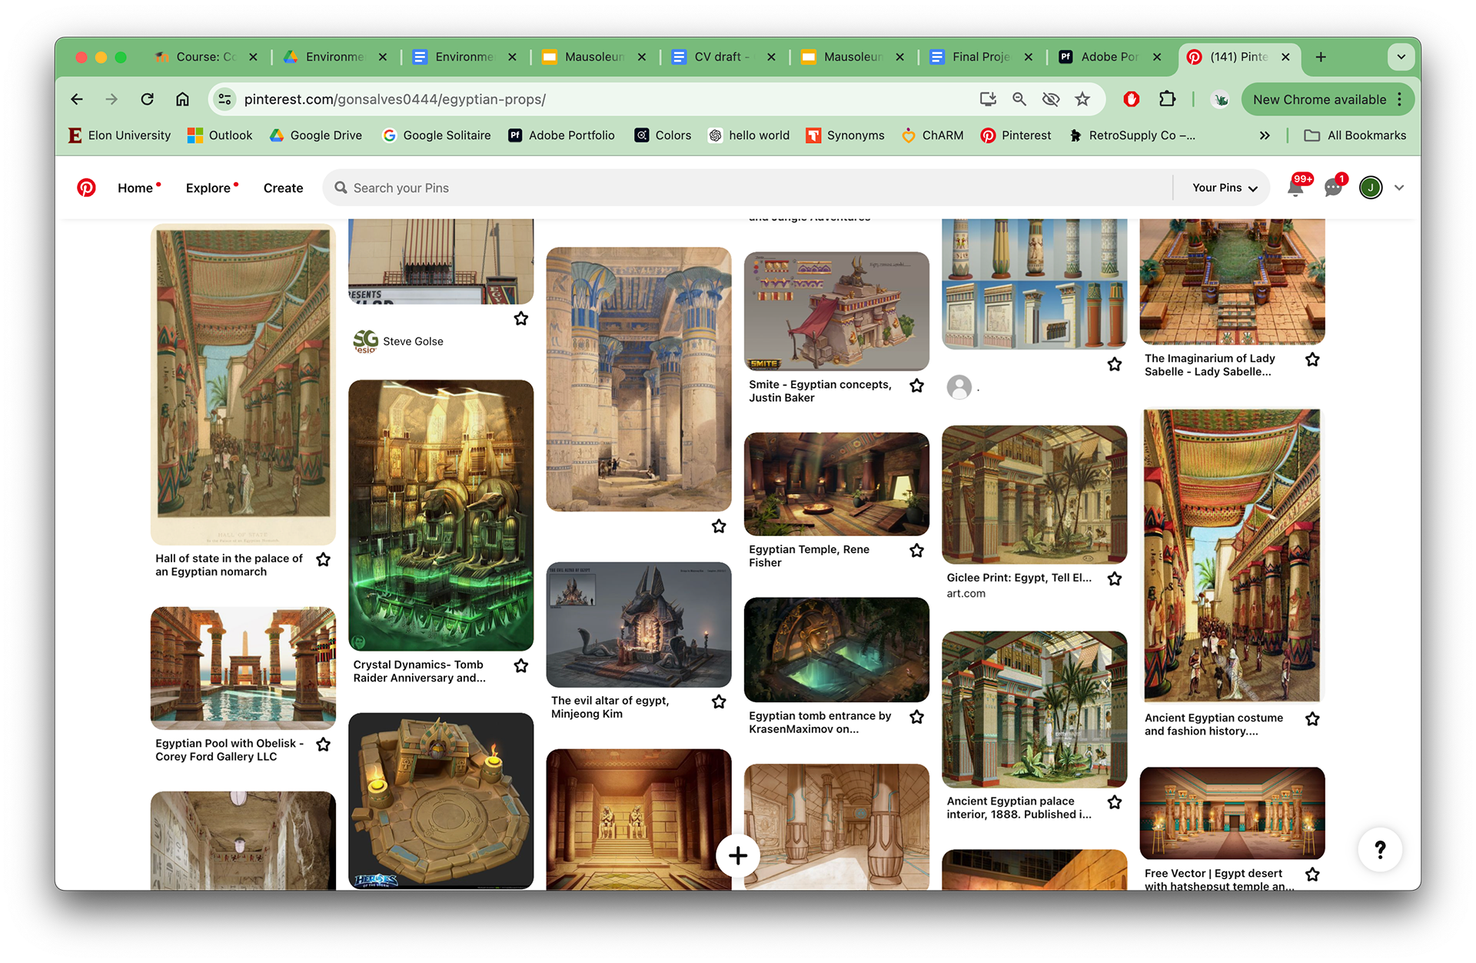
Task: Open the help question mark button
Action: pyautogui.click(x=1381, y=850)
